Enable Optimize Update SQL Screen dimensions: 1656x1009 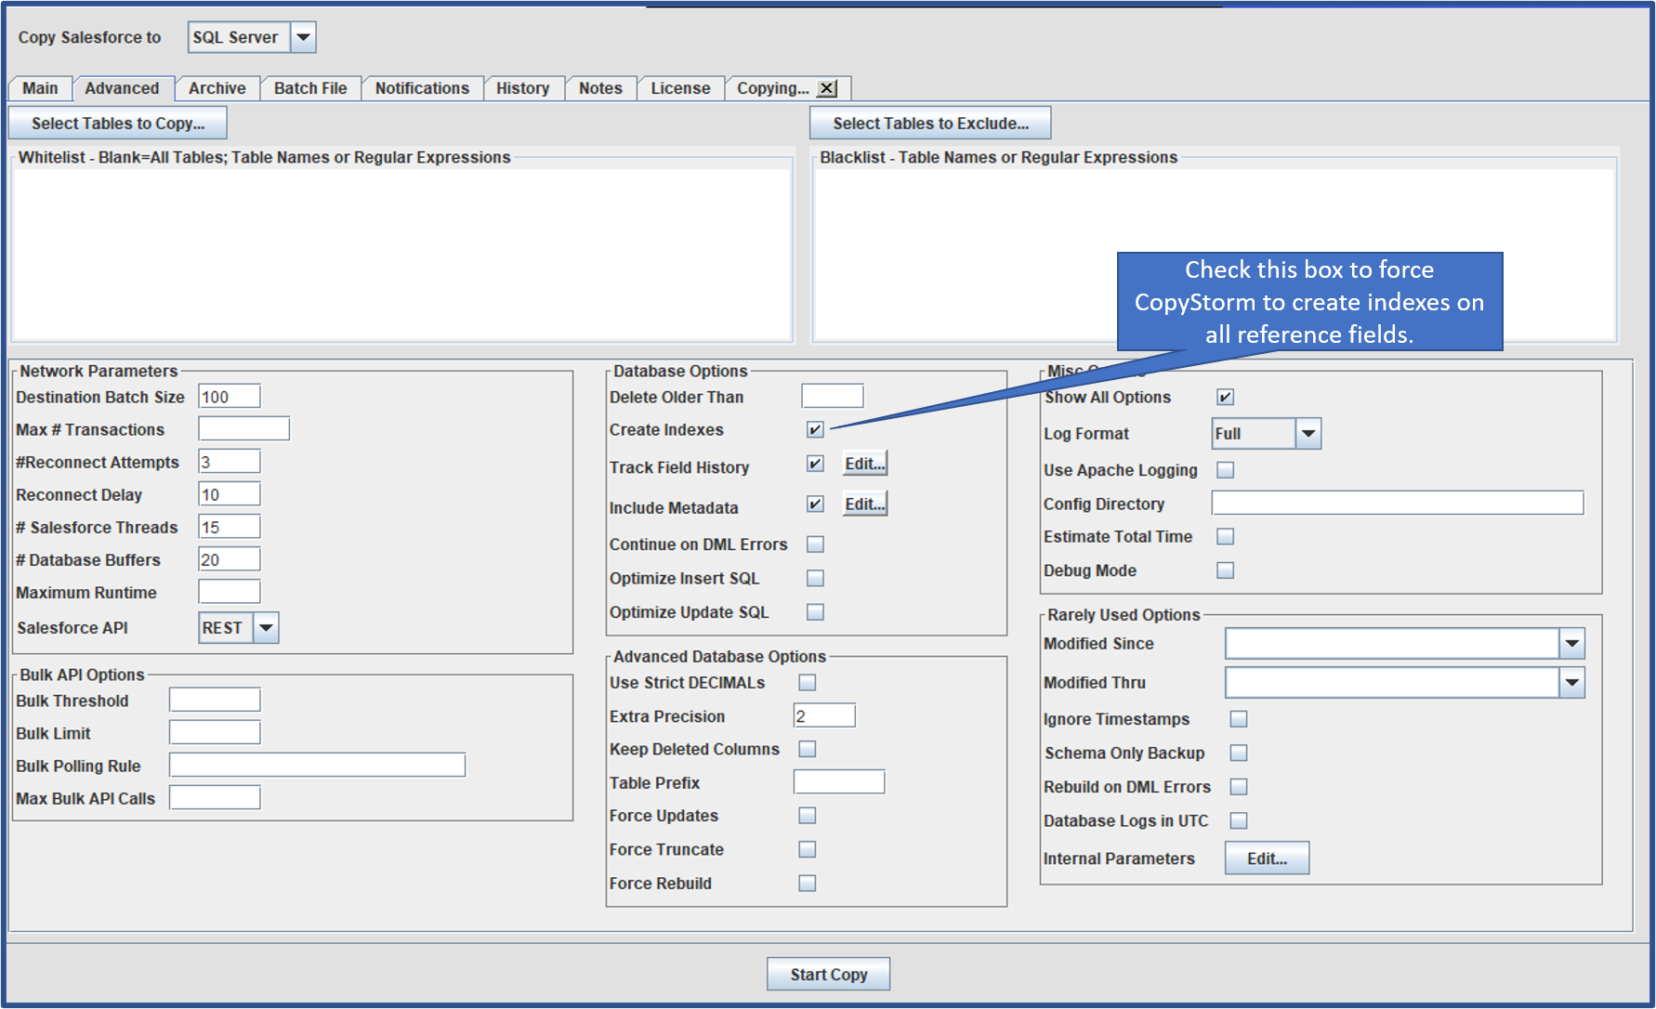point(815,612)
